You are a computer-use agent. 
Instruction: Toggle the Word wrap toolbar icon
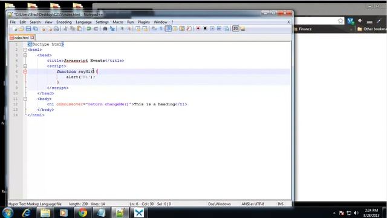tap(154, 28)
